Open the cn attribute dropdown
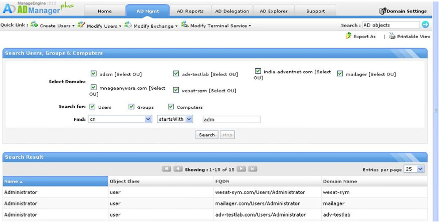The image size is (439, 224). point(120,119)
